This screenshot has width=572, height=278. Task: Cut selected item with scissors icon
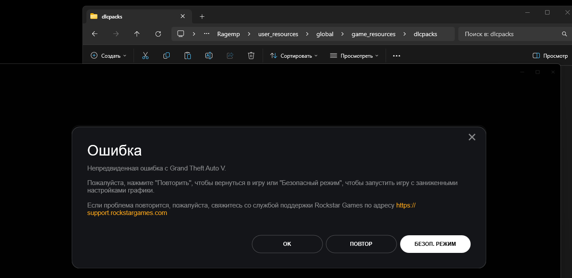click(145, 56)
